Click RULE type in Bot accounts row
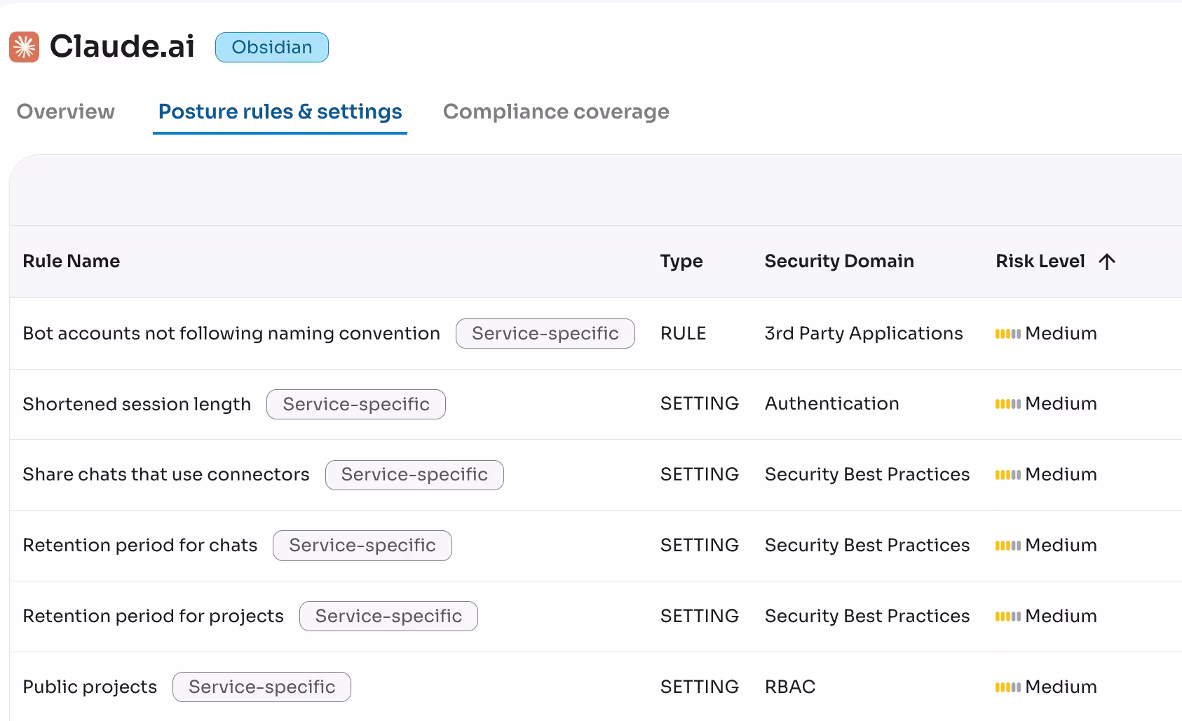 click(684, 333)
